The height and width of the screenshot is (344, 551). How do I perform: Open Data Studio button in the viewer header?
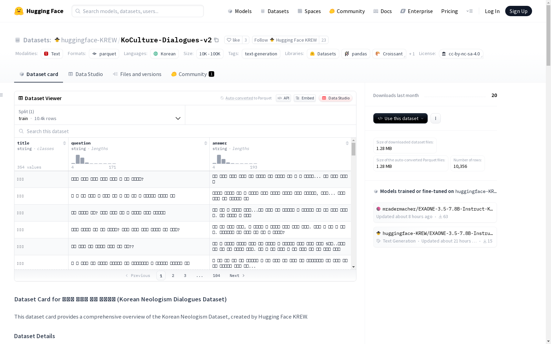click(x=335, y=98)
